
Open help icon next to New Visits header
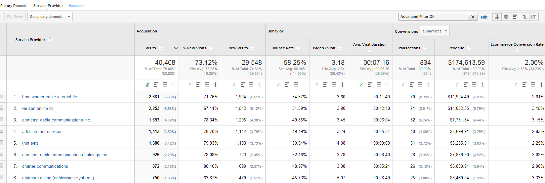[x=252, y=48]
